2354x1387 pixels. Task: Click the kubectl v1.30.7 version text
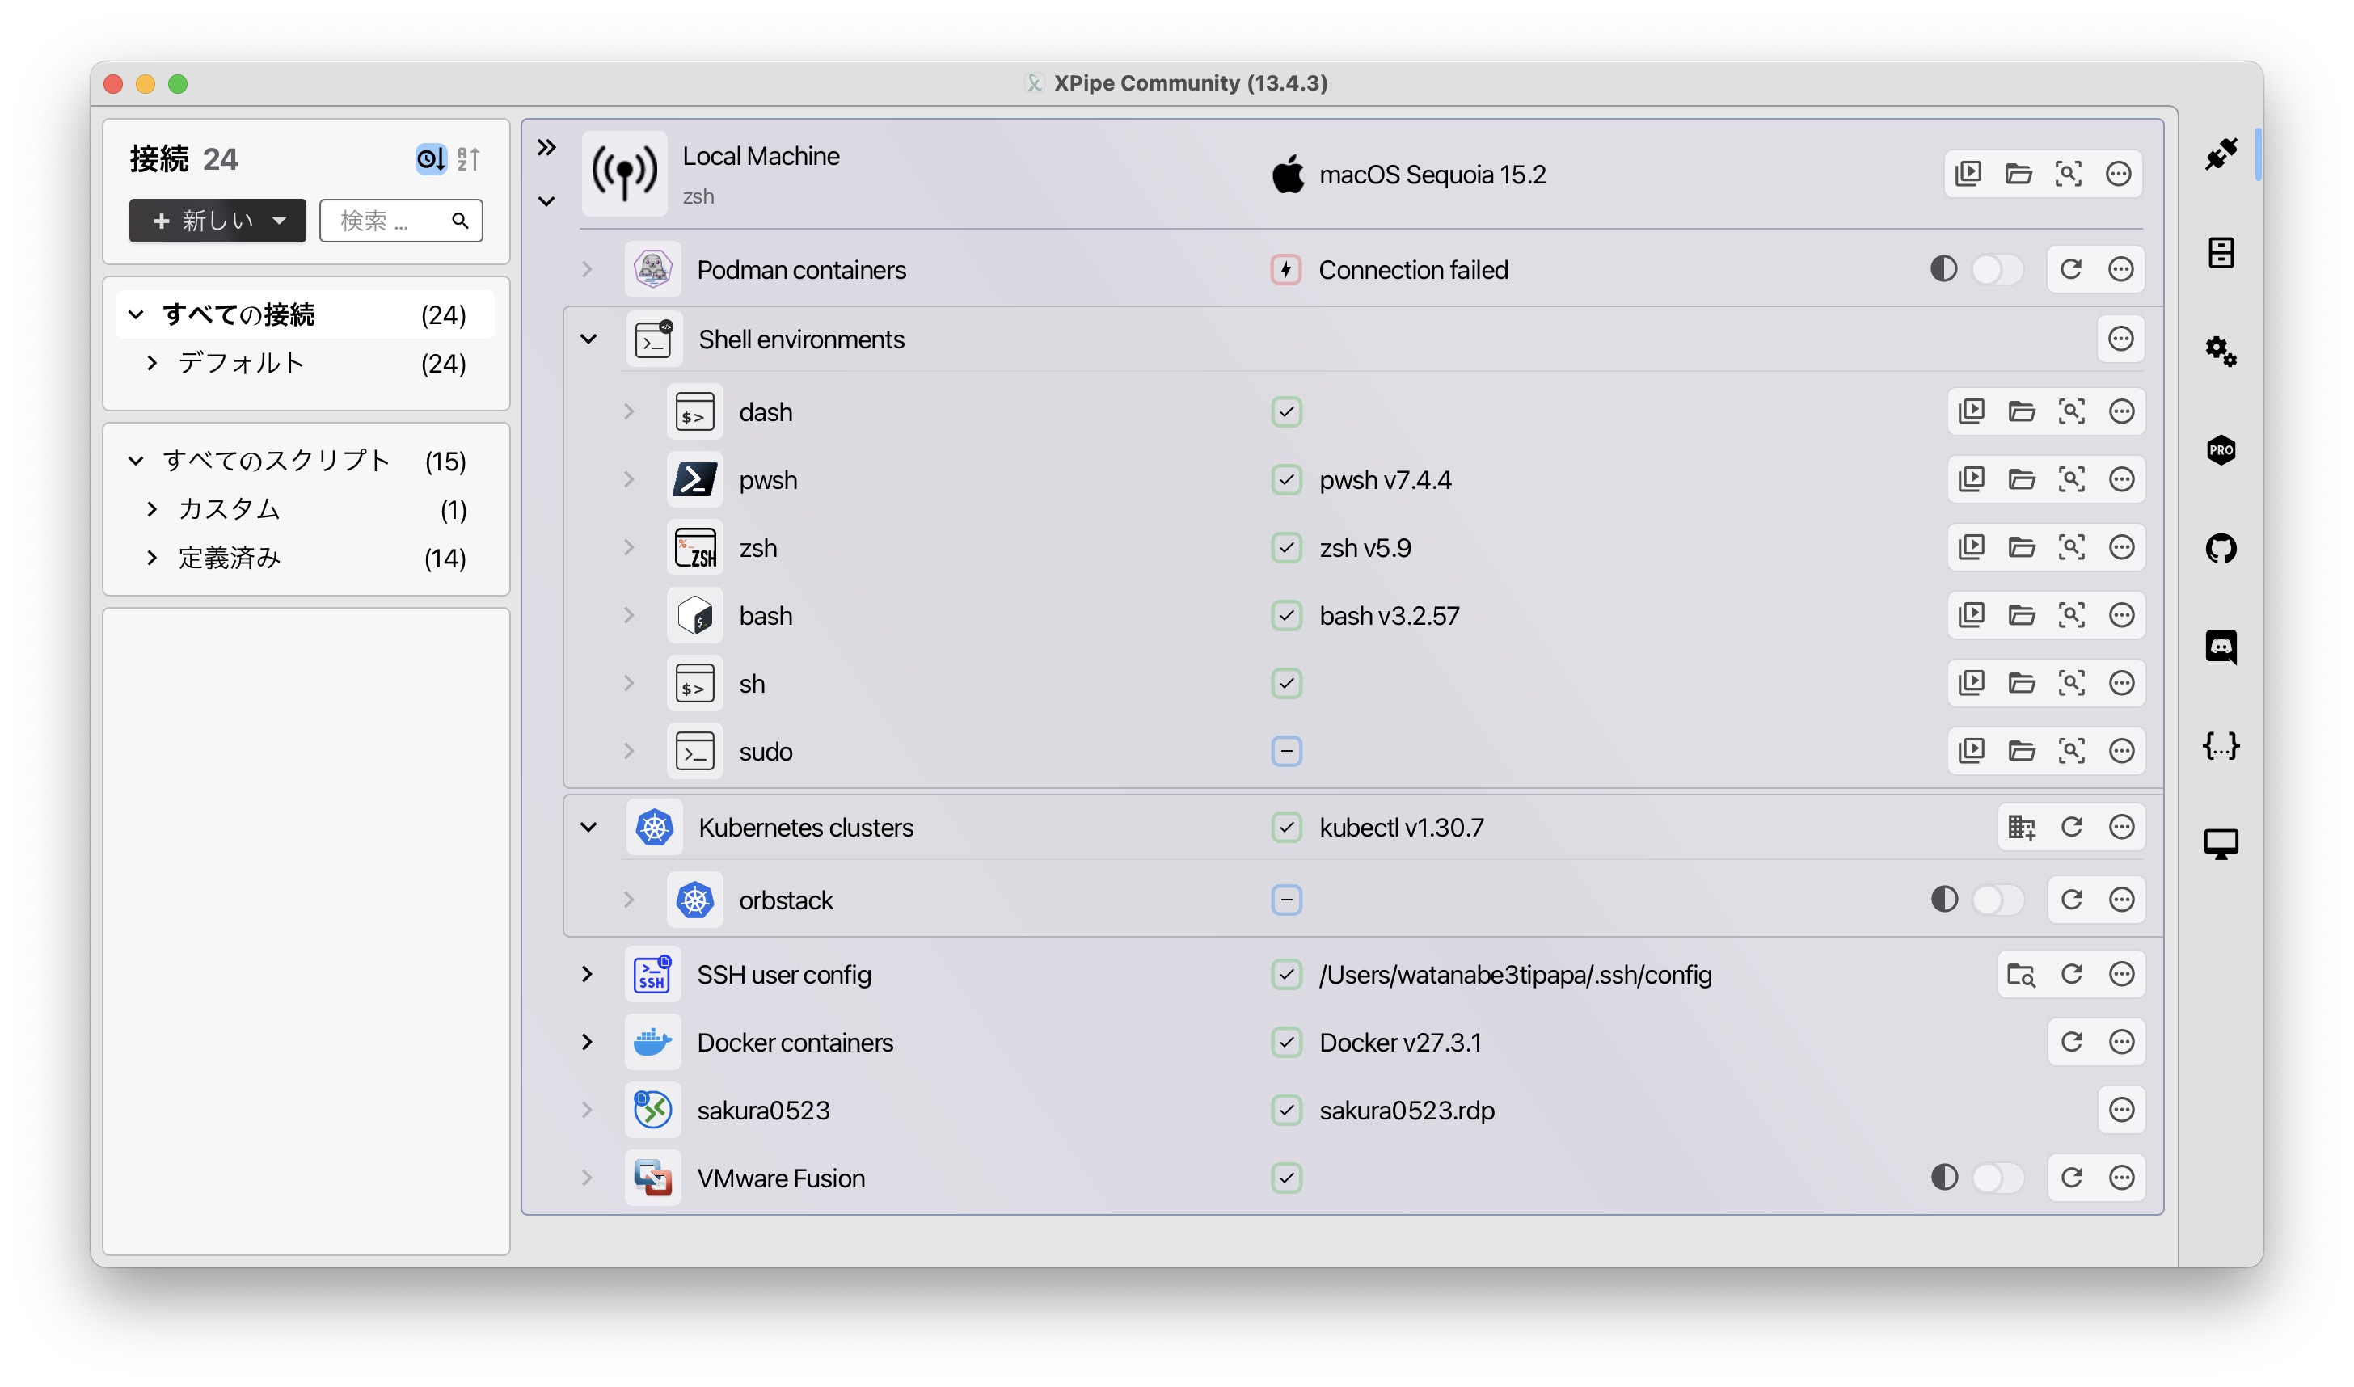tap(1401, 827)
